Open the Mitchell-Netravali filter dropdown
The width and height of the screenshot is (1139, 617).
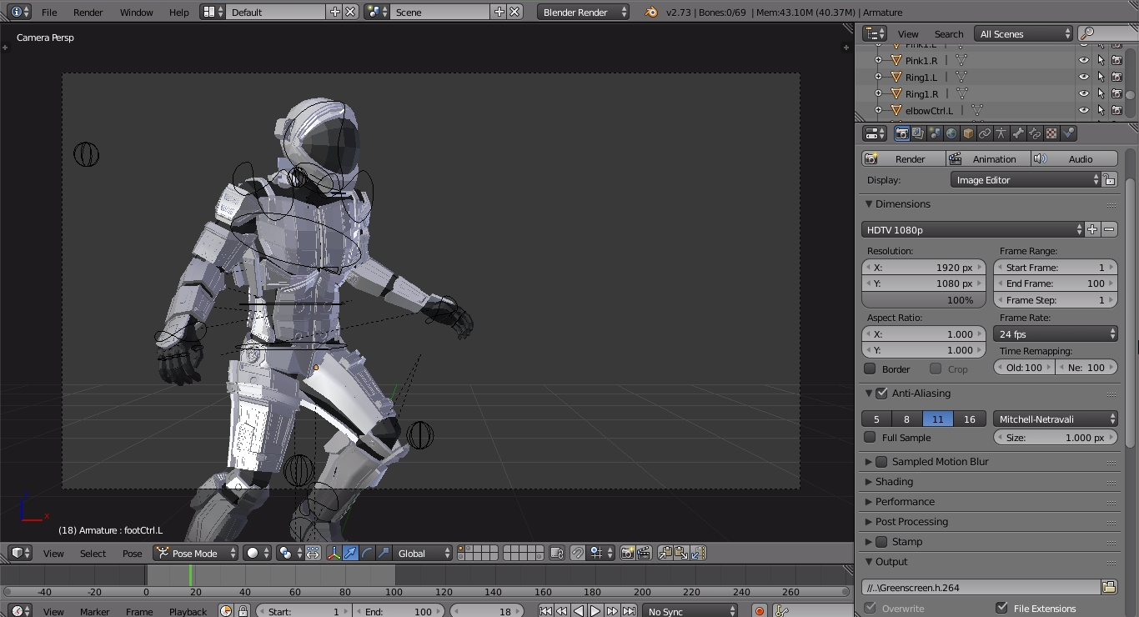click(x=1056, y=419)
